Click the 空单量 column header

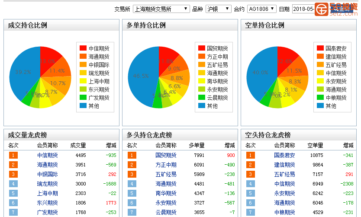pyautogui.click(x=315, y=145)
